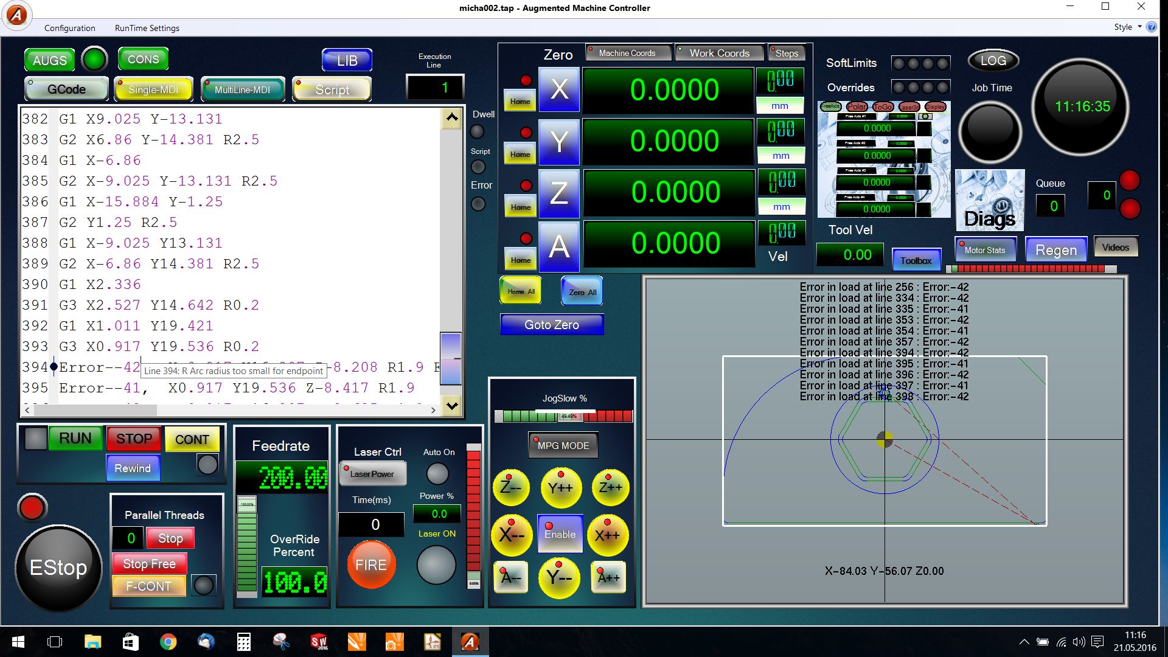This screenshot has height=657, width=1168.
Task: Toggle the jog Enable button
Action: (560, 534)
